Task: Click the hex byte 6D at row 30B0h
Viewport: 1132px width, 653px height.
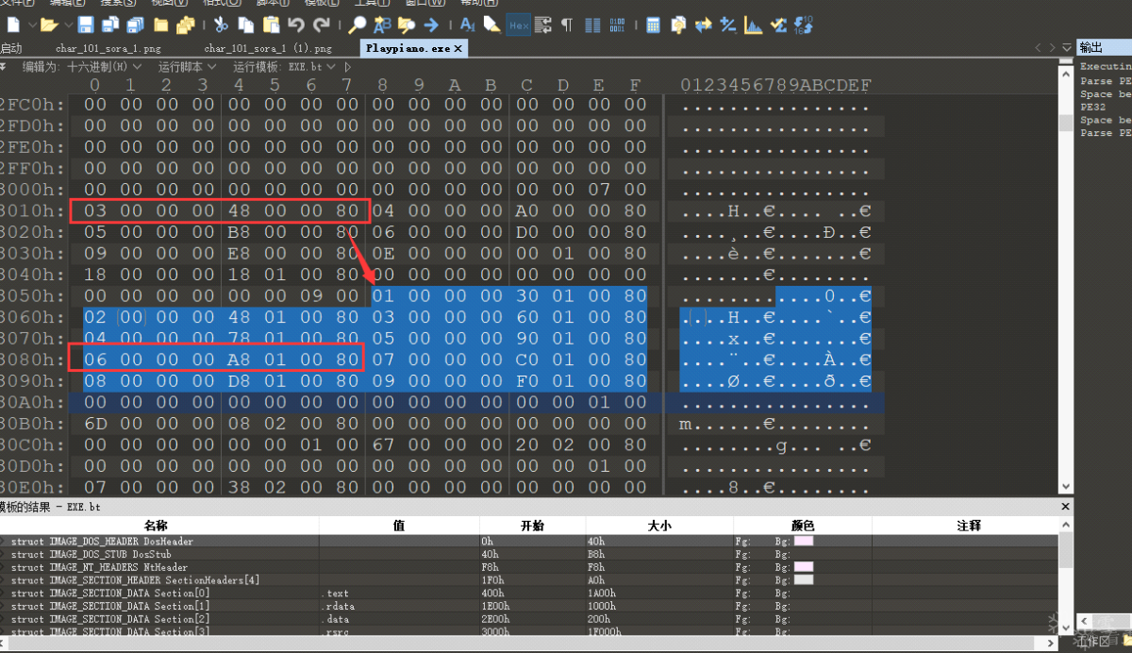Action: (x=95, y=423)
